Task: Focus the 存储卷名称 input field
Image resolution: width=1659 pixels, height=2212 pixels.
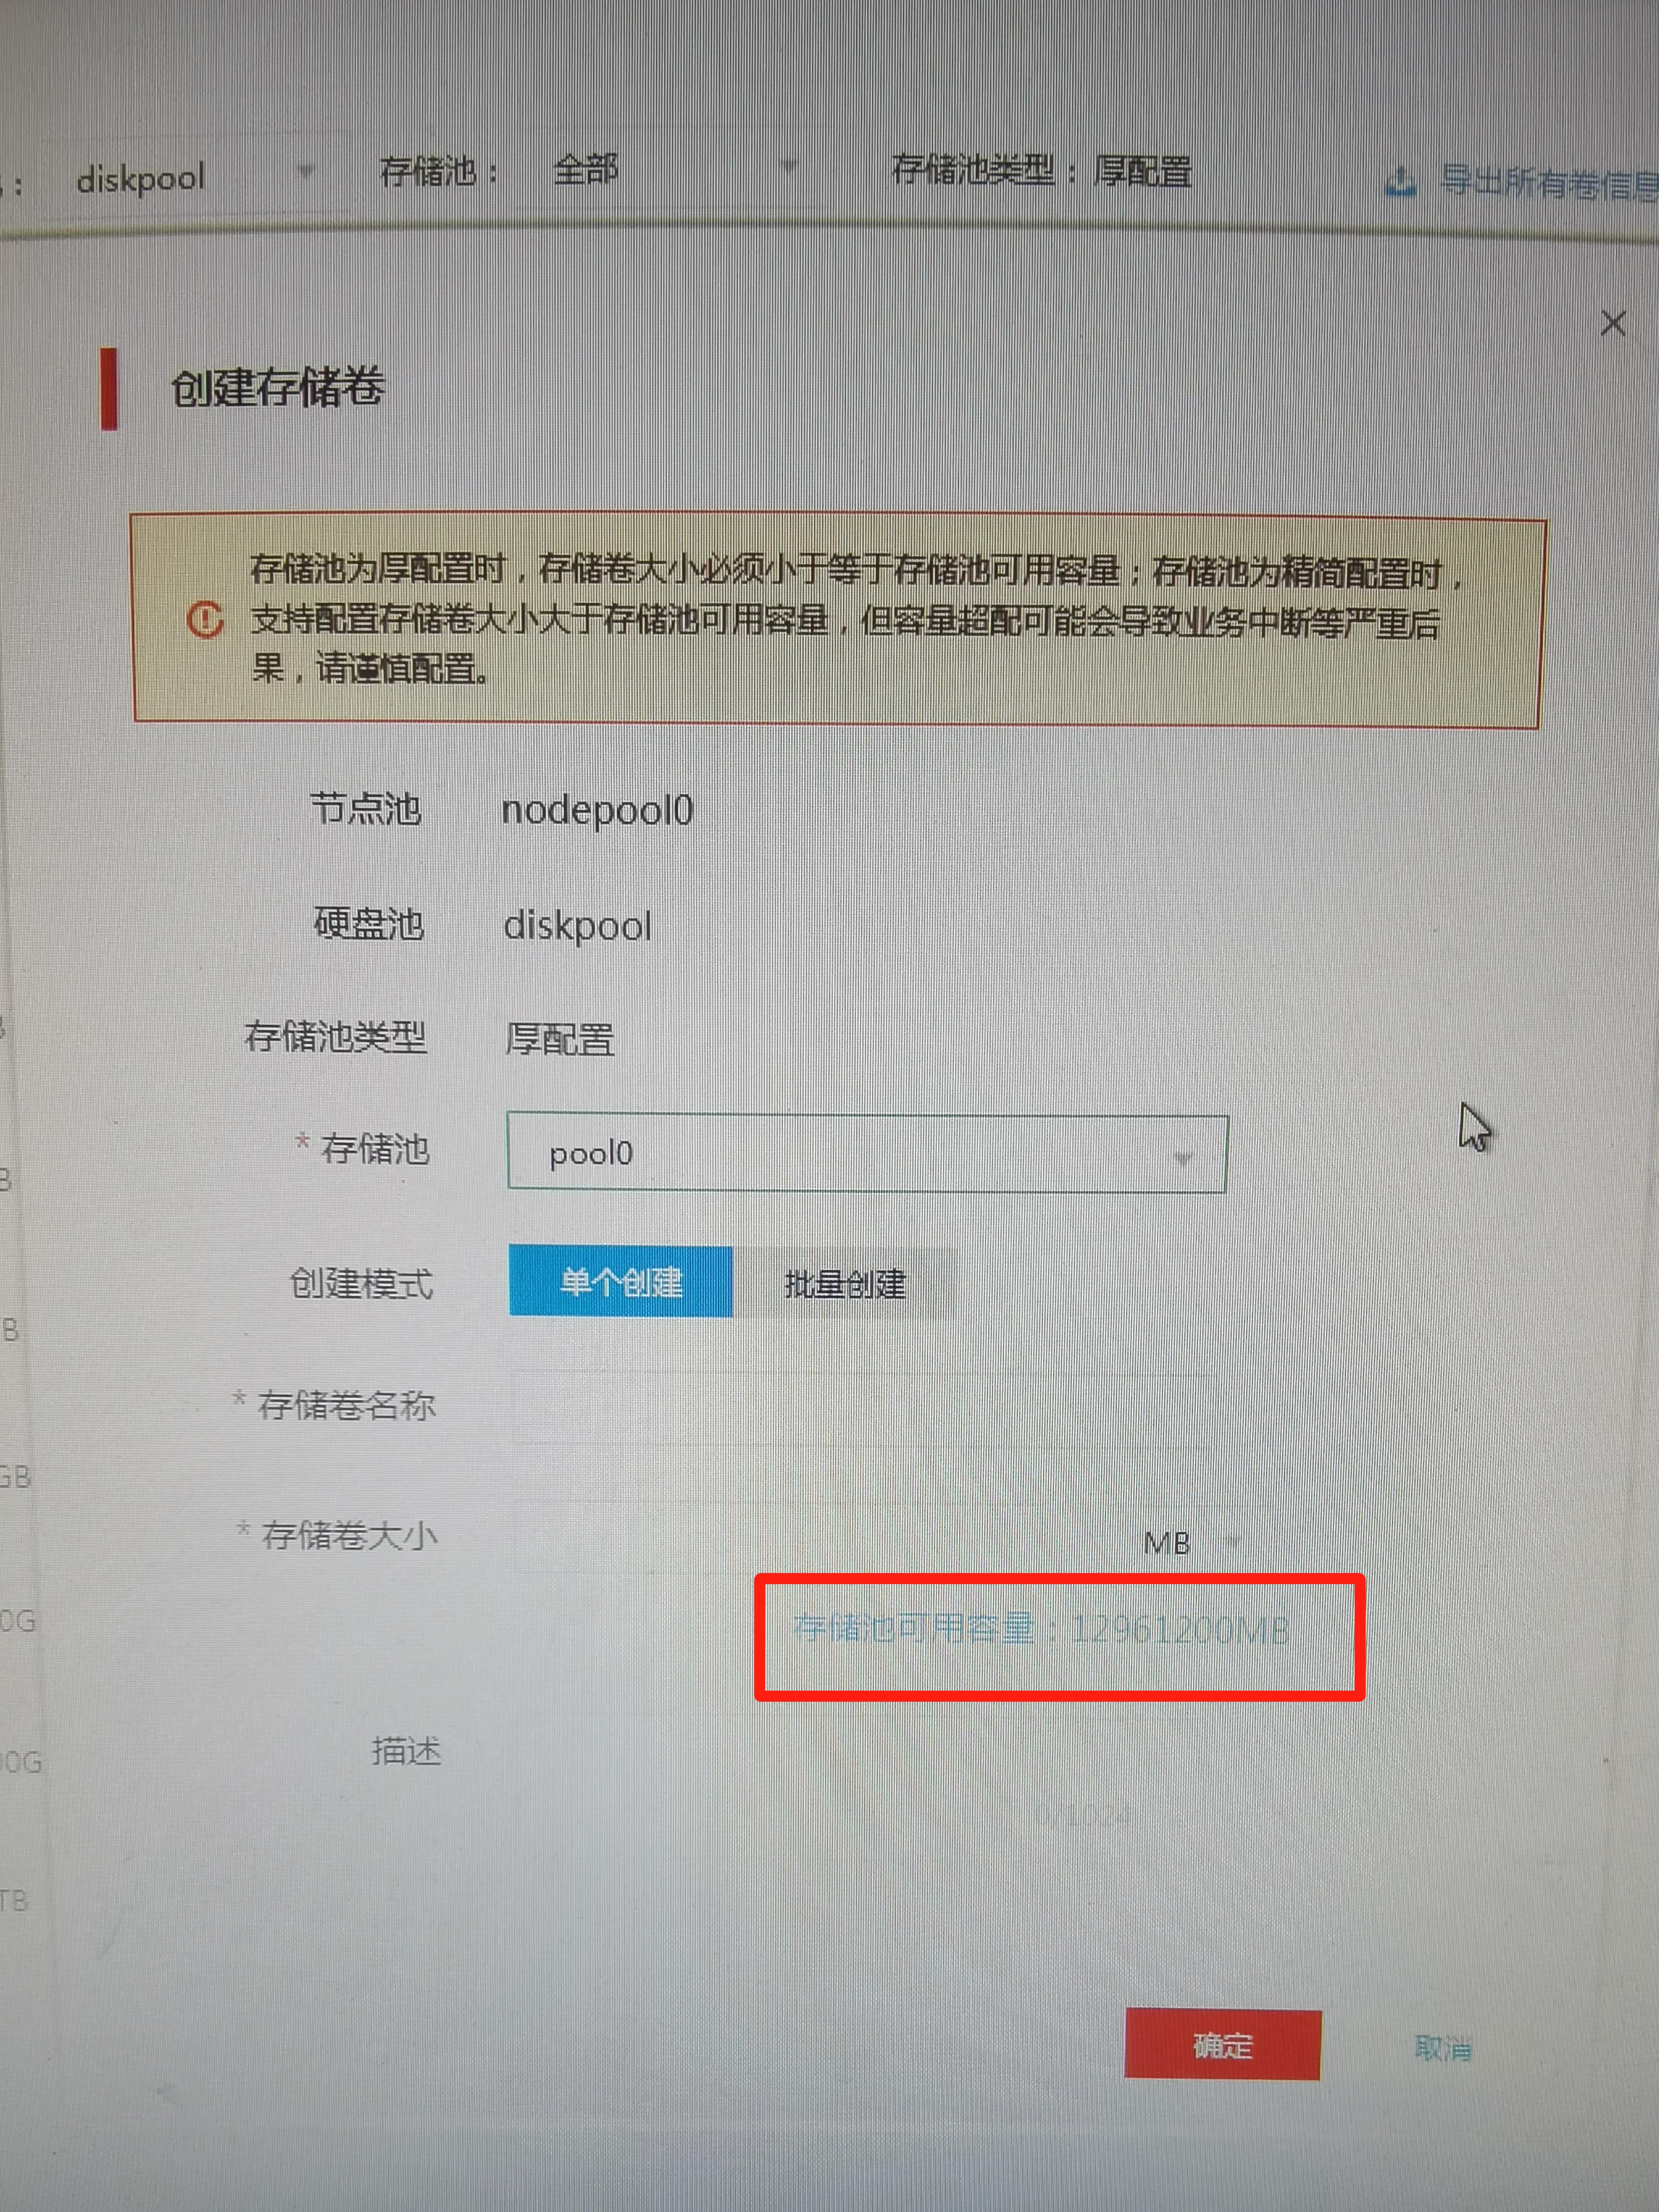Action: point(867,1408)
